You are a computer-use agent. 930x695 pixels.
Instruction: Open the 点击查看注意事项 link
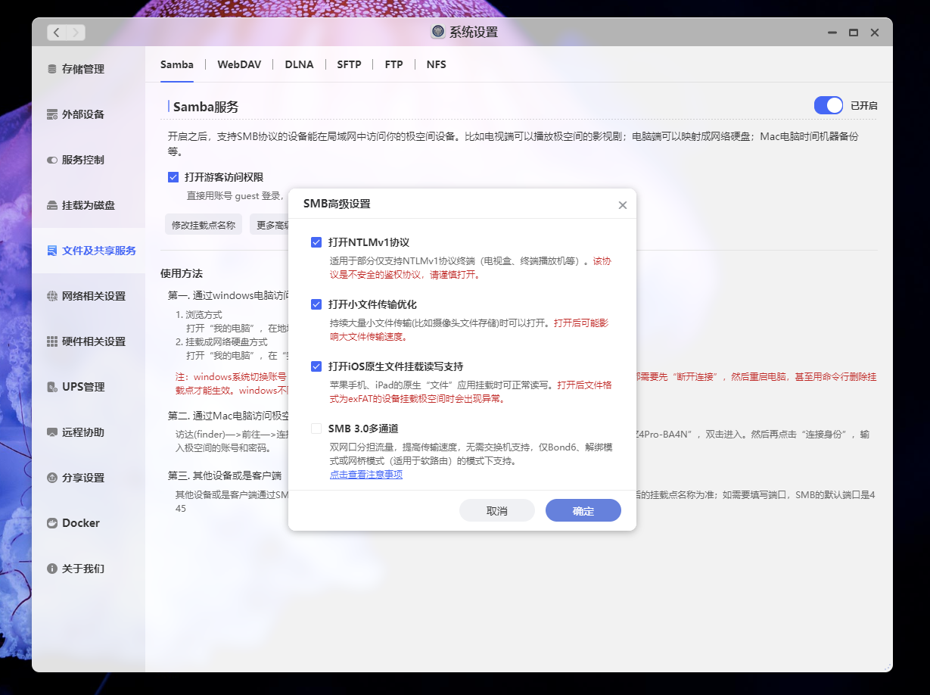click(x=366, y=475)
